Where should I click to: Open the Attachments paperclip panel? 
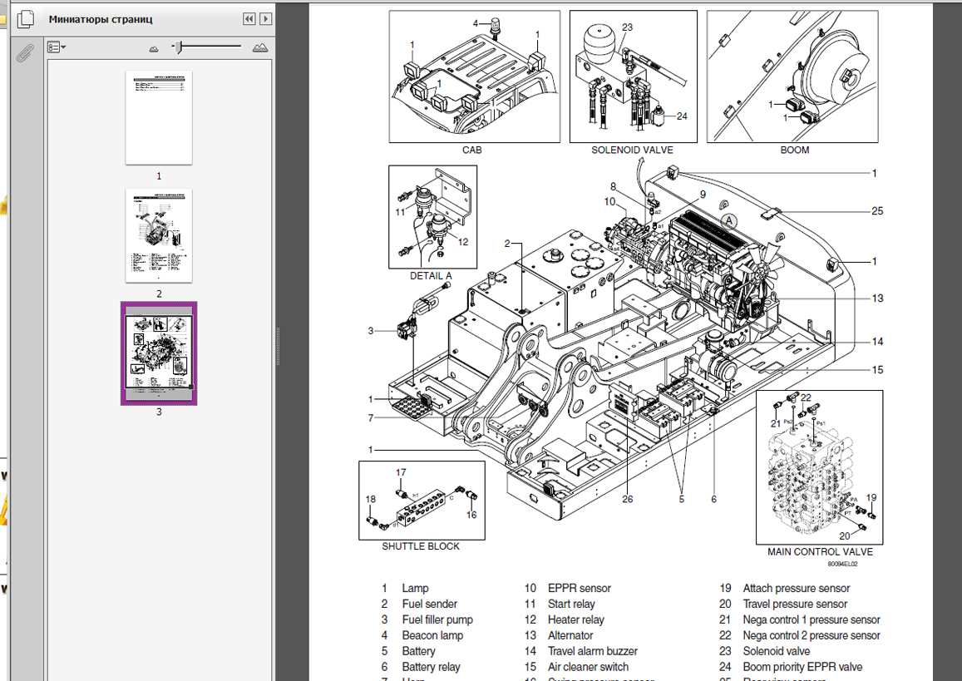pyautogui.click(x=24, y=53)
